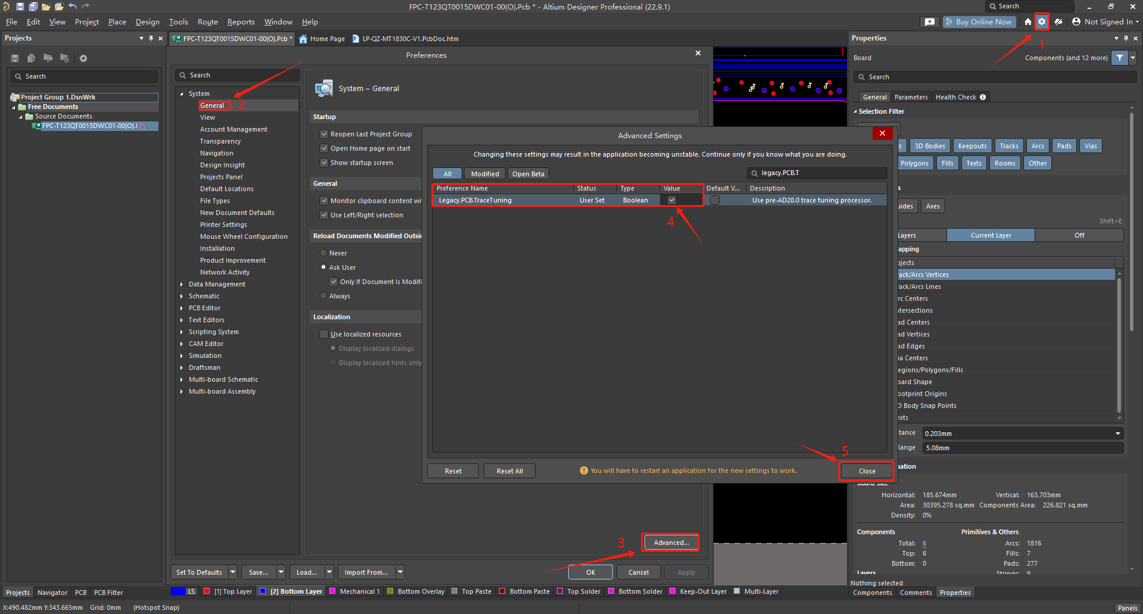This screenshot has width=1143, height=614.
Task: Toggle Reopen Last Project Group checkbox
Action: pyautogui.click(x=324, y=134)
